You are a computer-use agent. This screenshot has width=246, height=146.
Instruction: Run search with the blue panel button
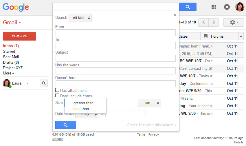tap(66, 125)
